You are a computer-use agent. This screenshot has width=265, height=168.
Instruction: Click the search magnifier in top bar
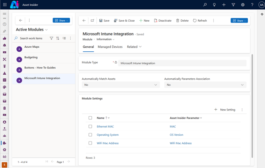205,5
